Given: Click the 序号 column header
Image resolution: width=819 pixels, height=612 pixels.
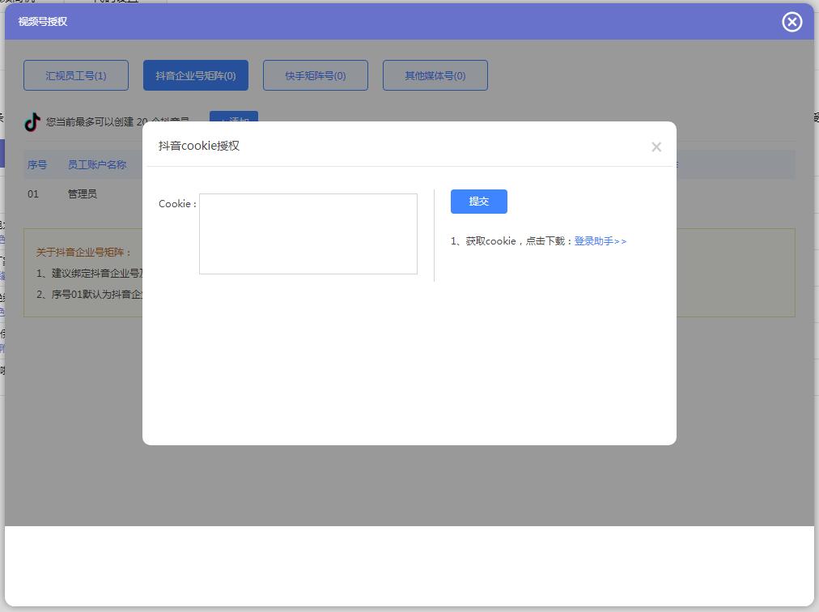Looking at the screenshot, I should click(37, 164).
